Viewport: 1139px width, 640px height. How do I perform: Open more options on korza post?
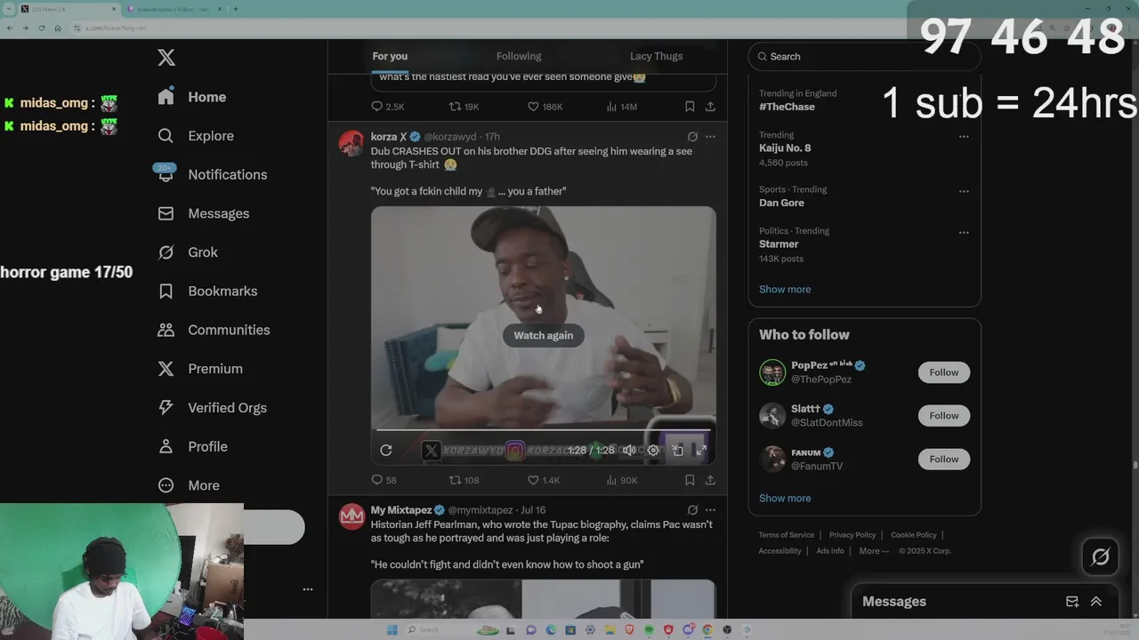point(710,137)
